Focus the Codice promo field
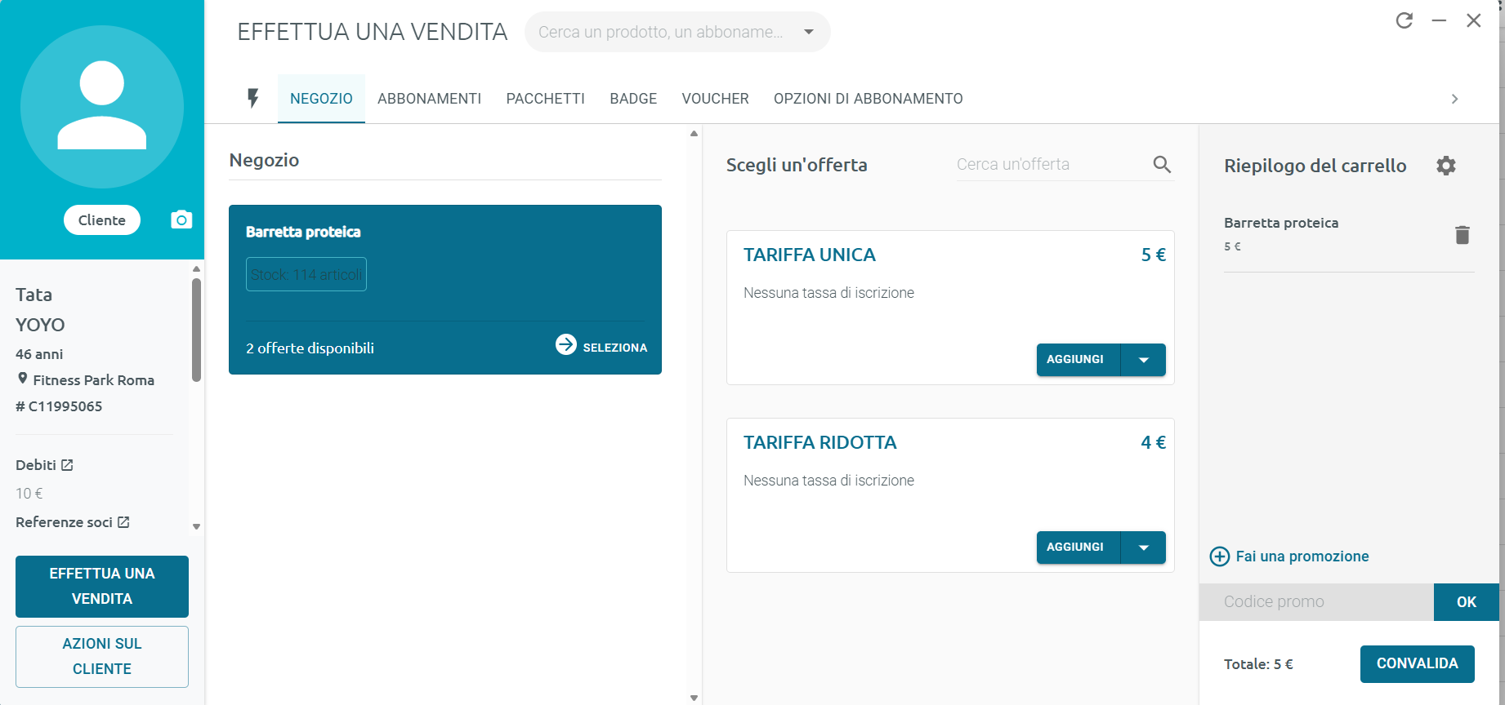The image size is (1505, 705). pyautogui.click(x=1316, y=602)
